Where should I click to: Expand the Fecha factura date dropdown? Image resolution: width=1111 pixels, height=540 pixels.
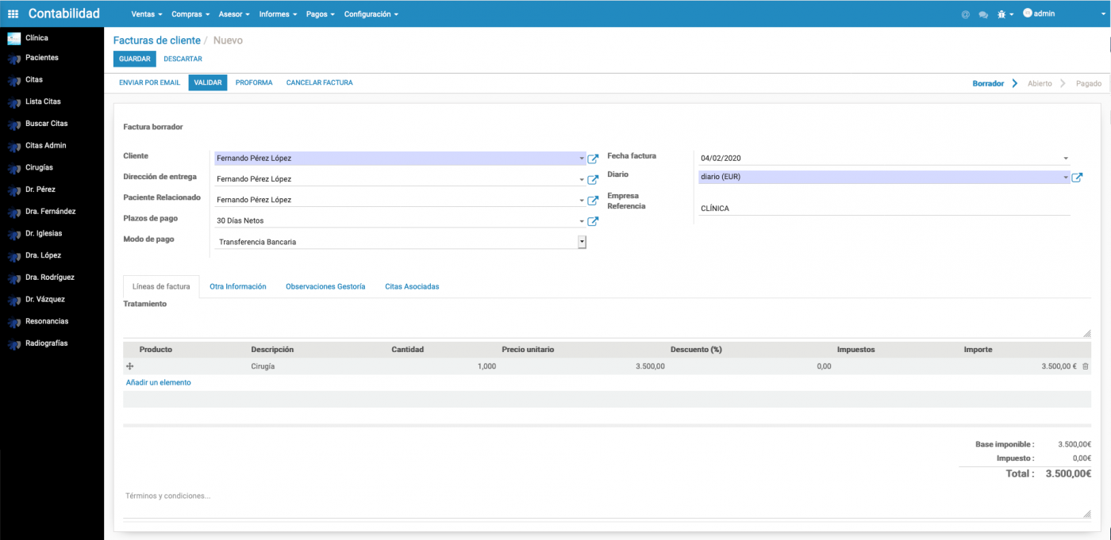(1066, 159)
